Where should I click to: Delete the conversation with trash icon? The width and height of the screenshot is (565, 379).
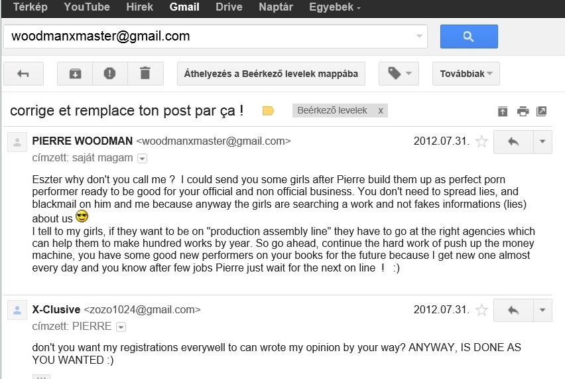(145, 74)
